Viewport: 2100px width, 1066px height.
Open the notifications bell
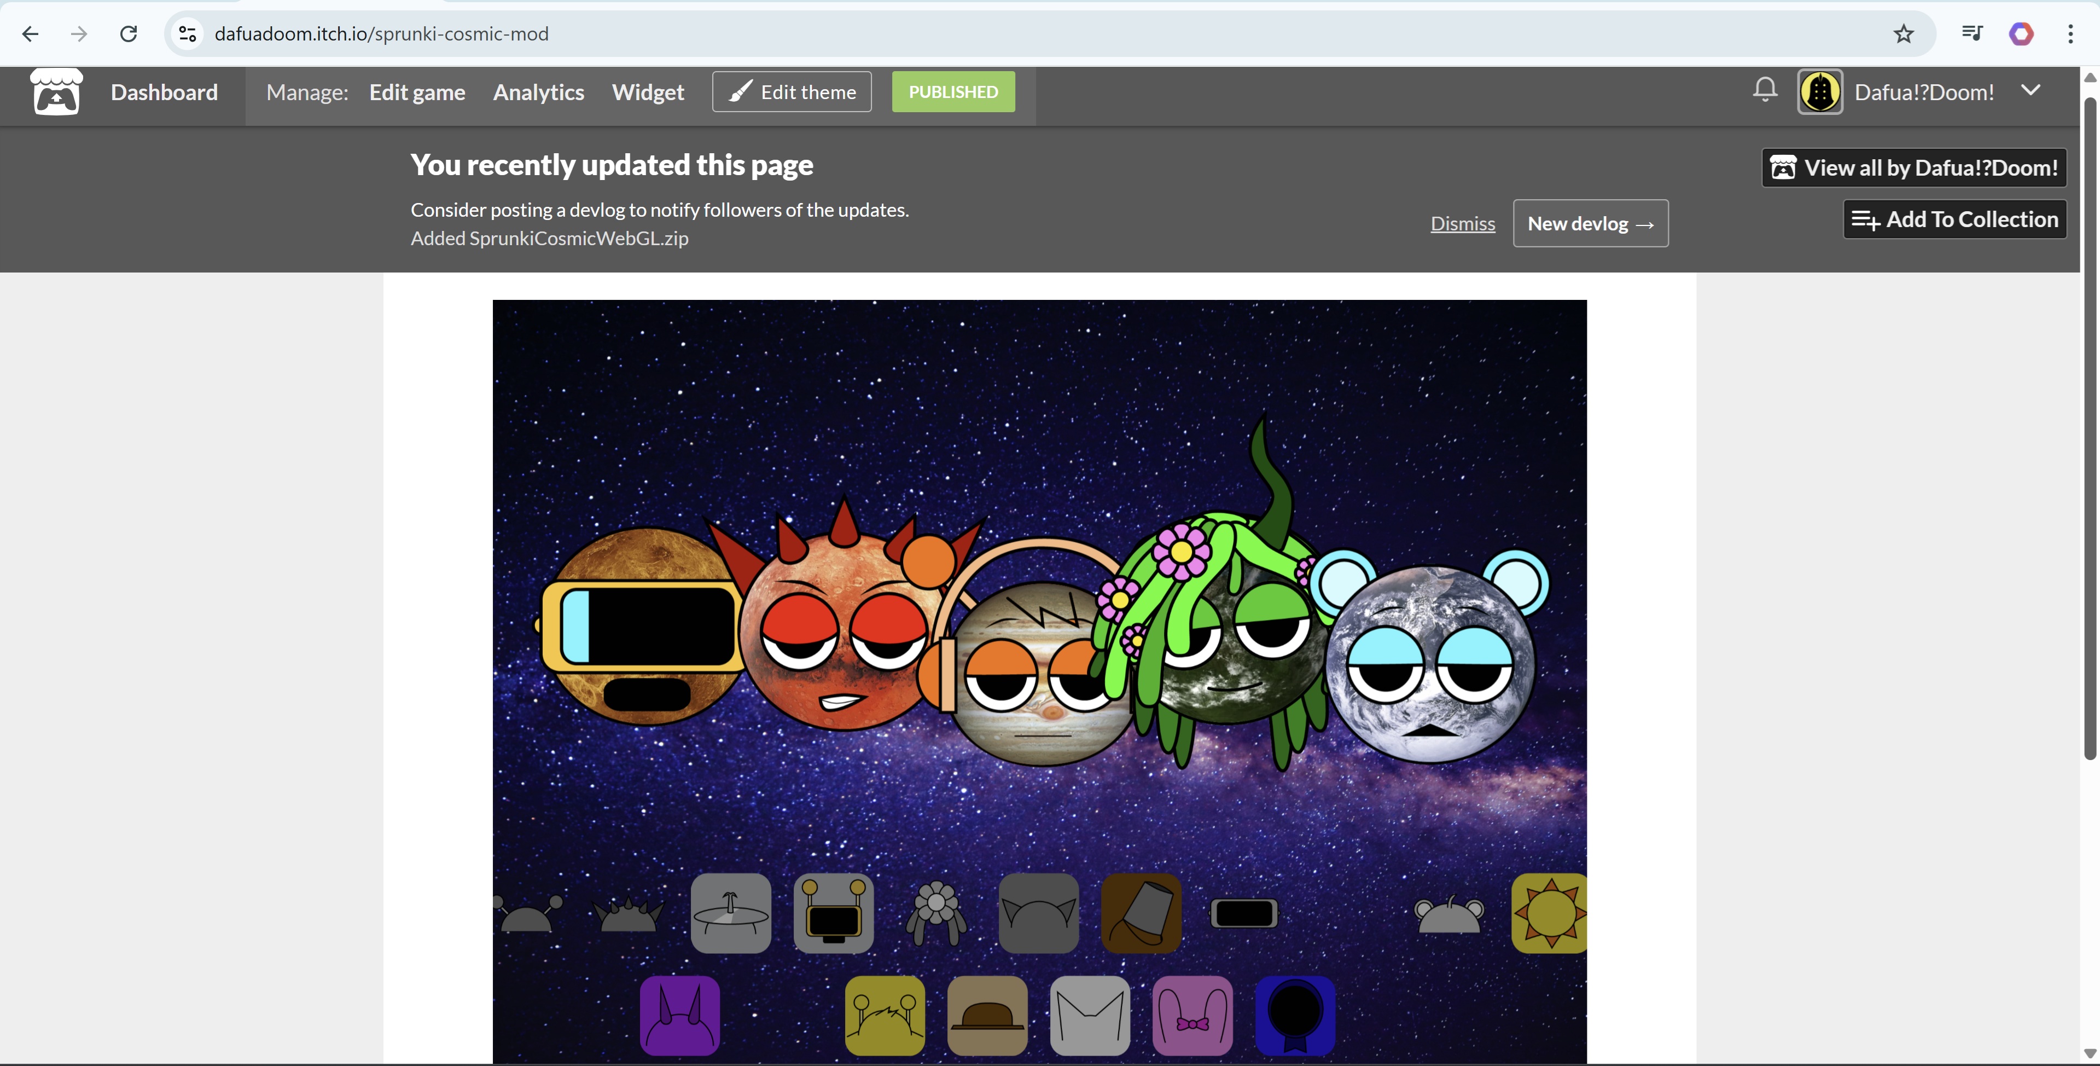coord(1765,90)
